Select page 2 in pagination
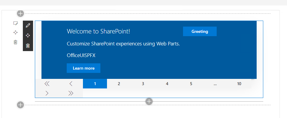 (119, 84)
